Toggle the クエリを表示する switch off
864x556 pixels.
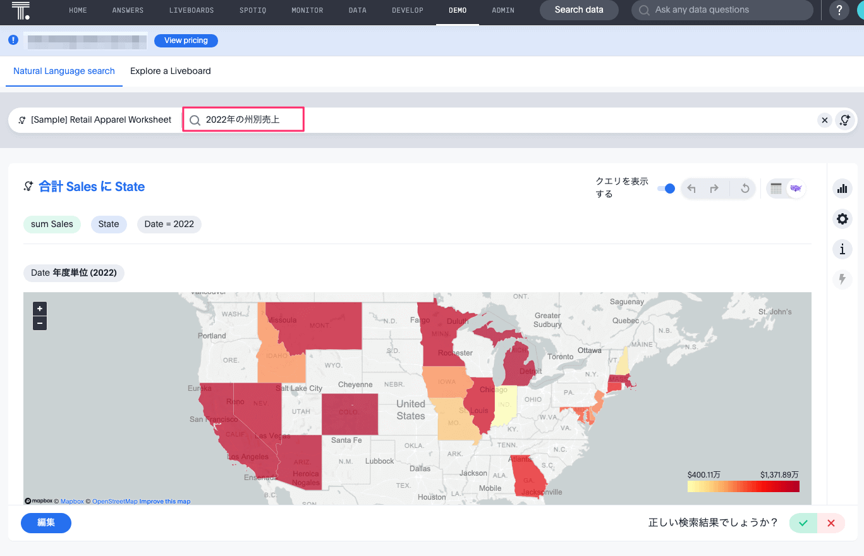[666, 188]
